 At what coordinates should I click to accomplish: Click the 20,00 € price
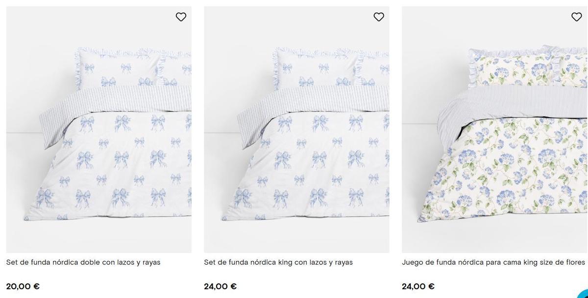[x=23, y=287]
